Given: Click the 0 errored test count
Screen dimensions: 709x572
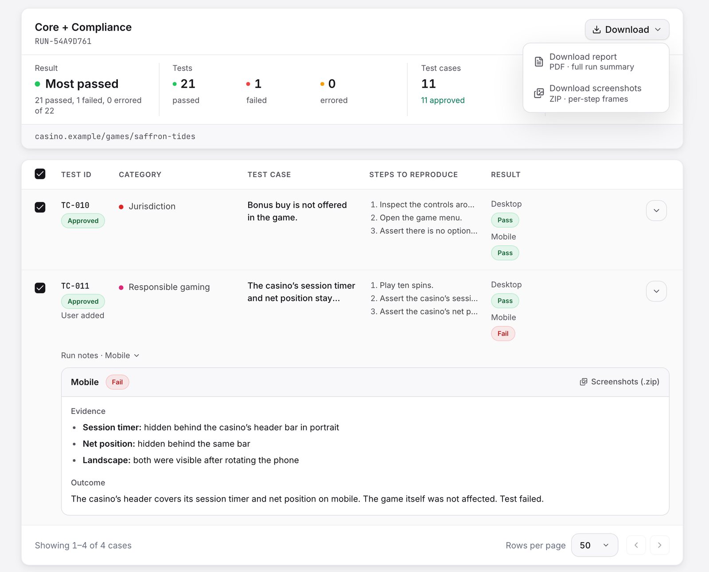Looking at the screenshot, I should [x=331, y=84].
